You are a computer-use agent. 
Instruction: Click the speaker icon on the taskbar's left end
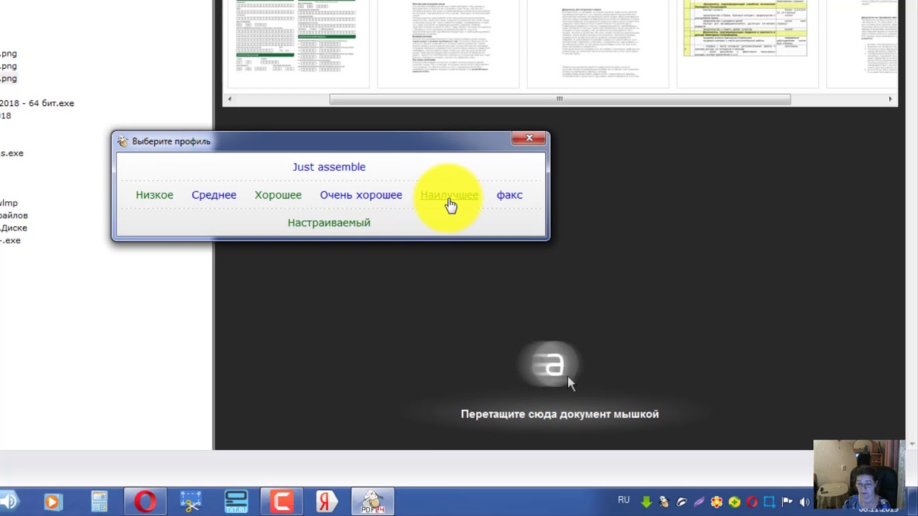[x=9, y=502]
